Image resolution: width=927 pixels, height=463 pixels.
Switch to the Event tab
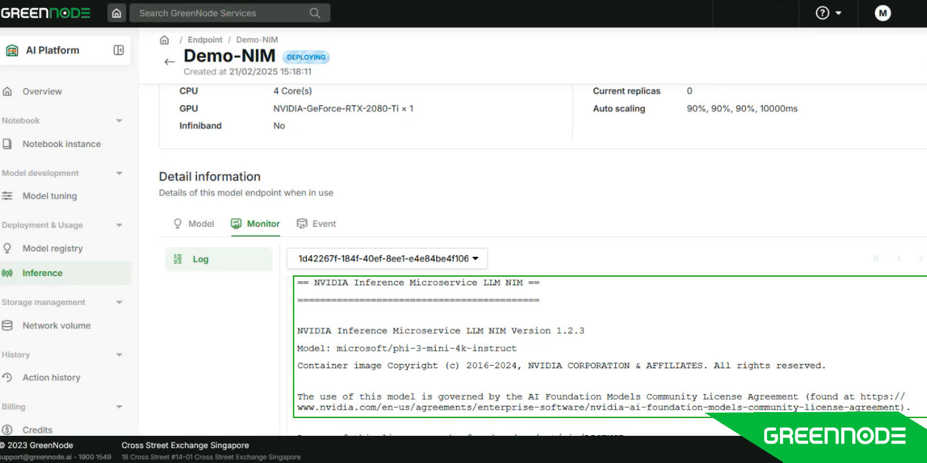(x=316, y=224)
